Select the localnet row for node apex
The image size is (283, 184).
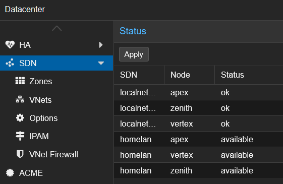point(199,93)
